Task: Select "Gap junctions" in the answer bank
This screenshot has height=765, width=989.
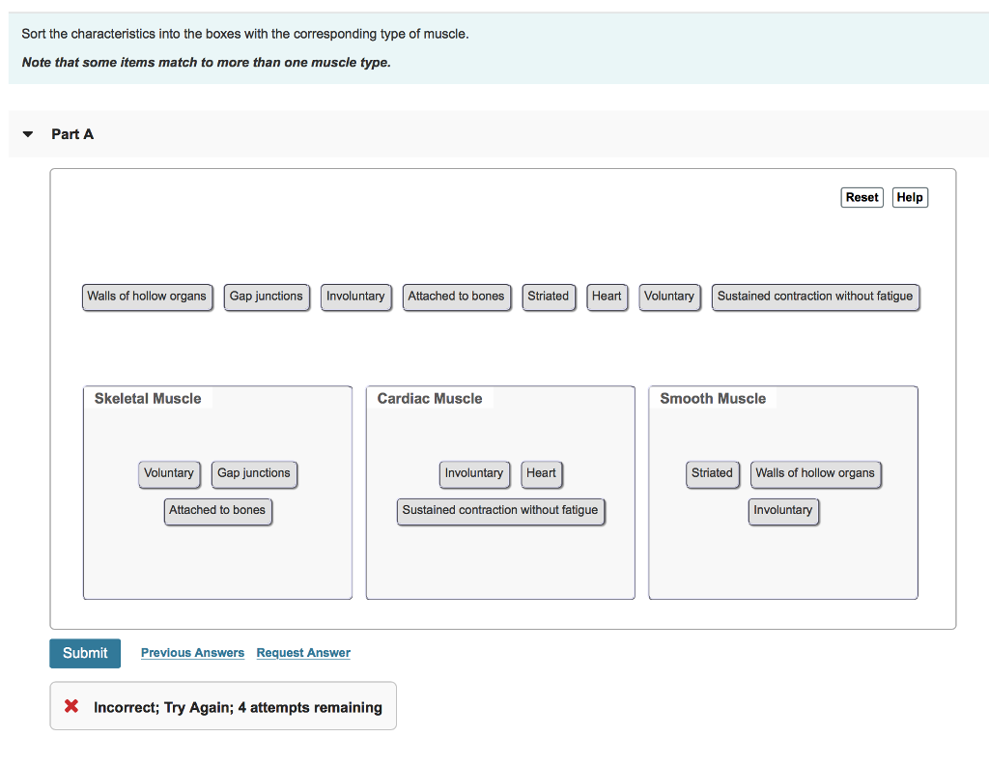Action: tap(267, 297)
